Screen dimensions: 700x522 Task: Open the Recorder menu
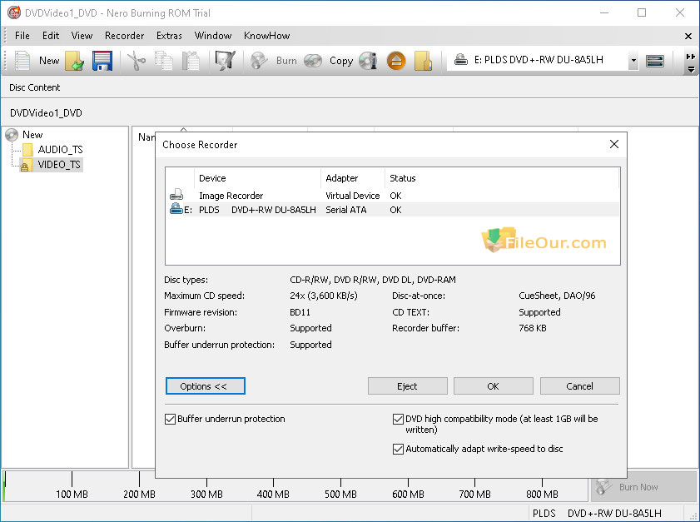(124, 36)
